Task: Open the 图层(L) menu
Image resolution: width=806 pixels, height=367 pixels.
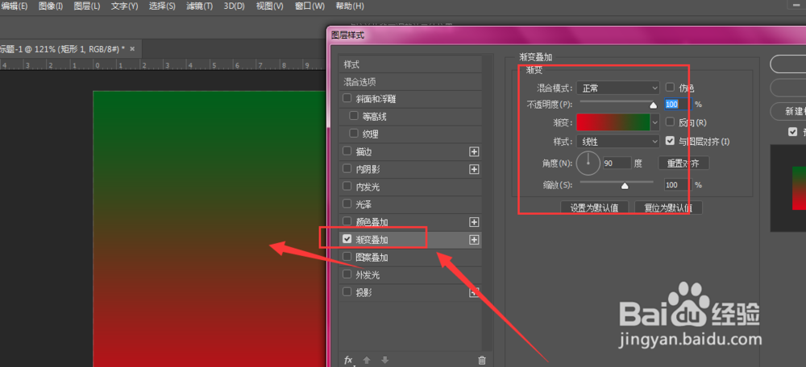Action: pos(87,6)
